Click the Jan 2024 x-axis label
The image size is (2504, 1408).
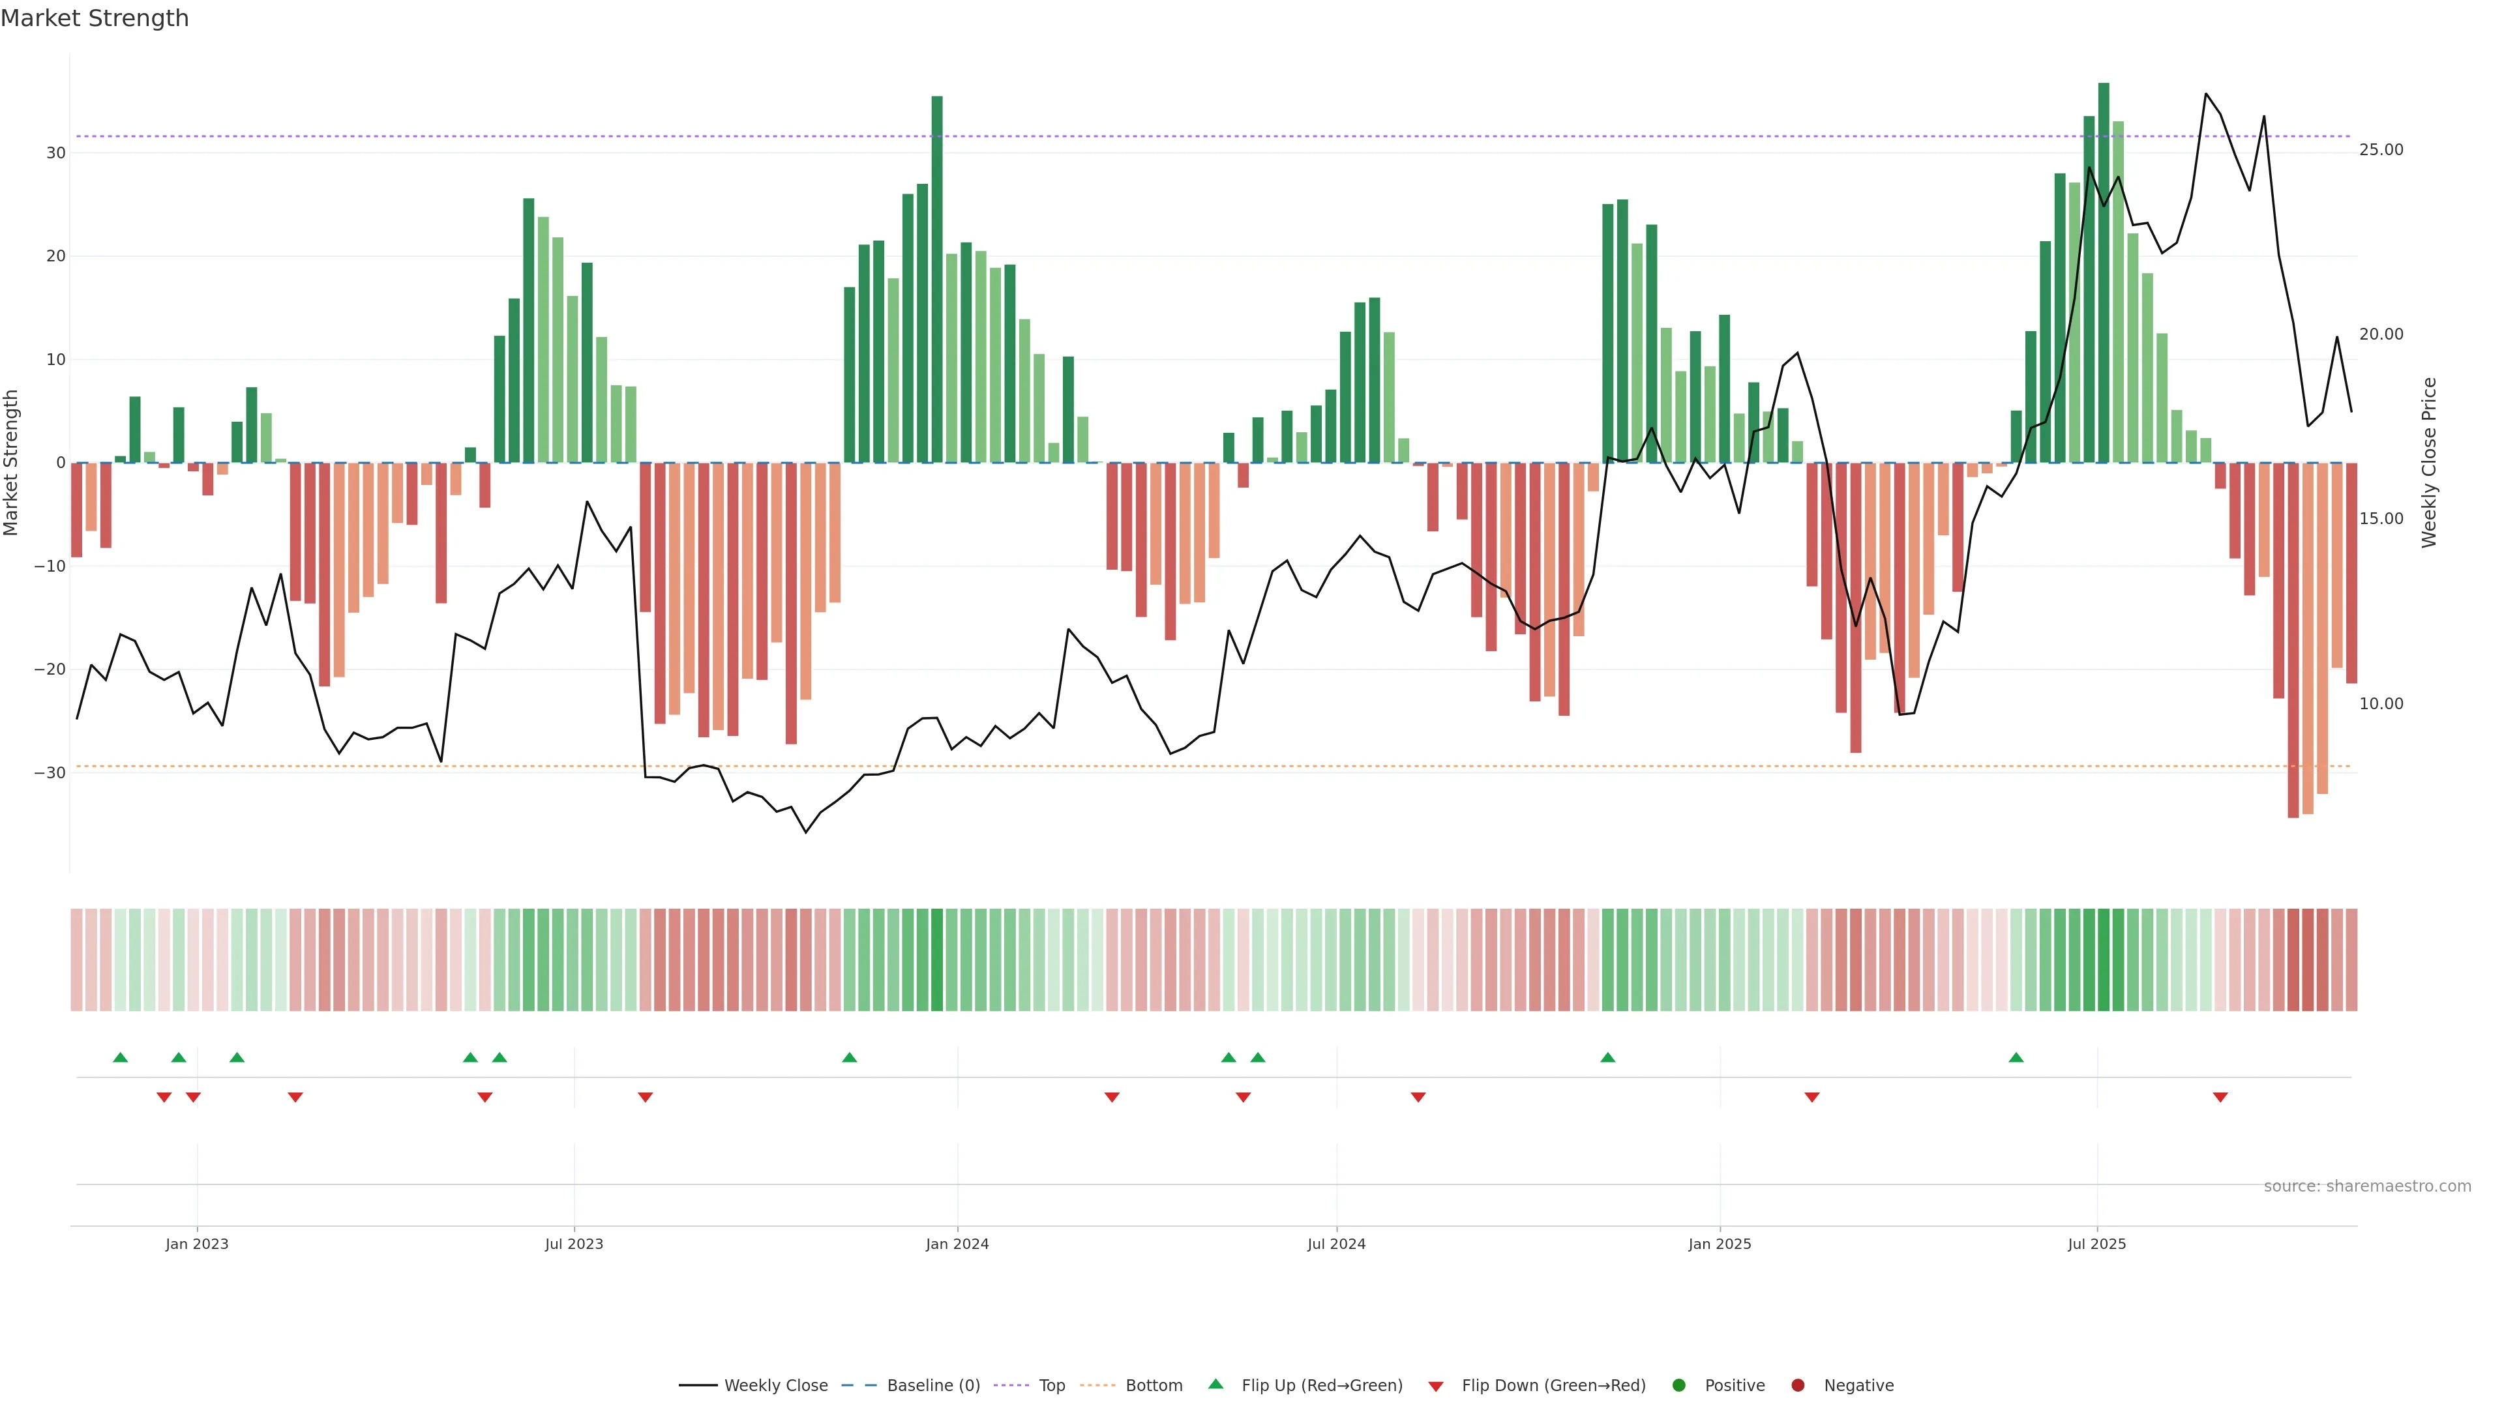point(957,1244)
